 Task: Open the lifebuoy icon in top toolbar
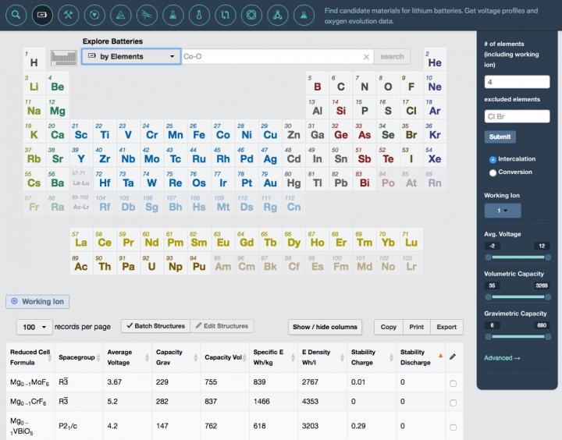click(x=251, y=14)
